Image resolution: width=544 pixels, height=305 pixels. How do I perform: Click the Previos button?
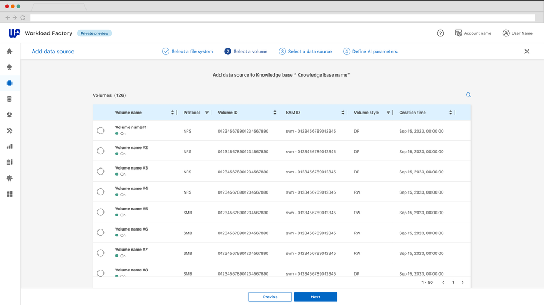(x=270, y=297)
